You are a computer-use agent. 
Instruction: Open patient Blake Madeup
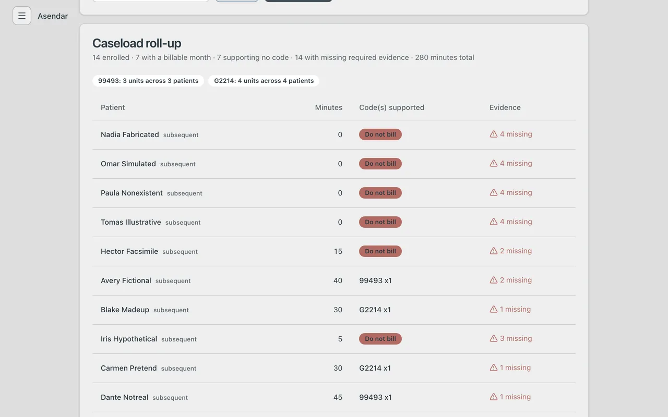pos(125,310)
